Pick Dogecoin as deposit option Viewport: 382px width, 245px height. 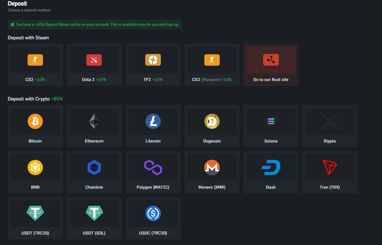point(212,126)
